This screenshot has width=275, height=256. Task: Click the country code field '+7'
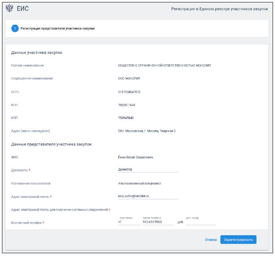129,222
